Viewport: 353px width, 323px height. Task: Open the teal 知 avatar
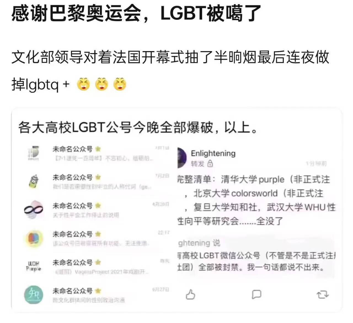34,295
